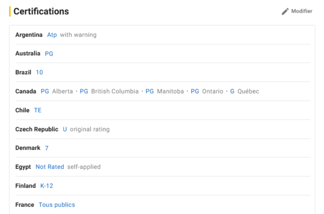This screenshot has height=214, width=324.
Task: Click the PG link for Alberta
Action: point(45,91)
